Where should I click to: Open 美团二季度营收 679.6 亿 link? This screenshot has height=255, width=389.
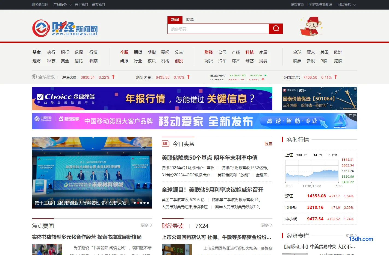(183, 200)
